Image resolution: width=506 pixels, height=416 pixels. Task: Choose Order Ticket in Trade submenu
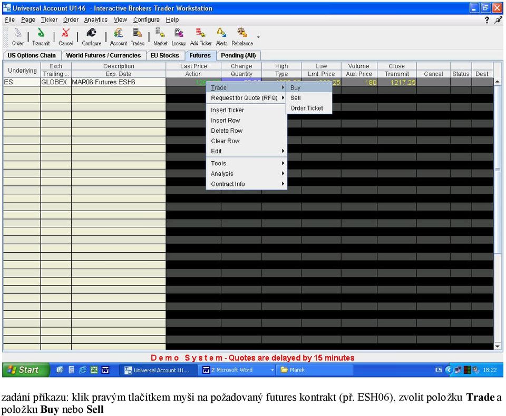[x=309, y=108]
